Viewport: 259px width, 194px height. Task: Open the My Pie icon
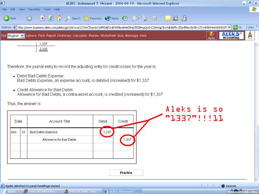coord(212,36)
